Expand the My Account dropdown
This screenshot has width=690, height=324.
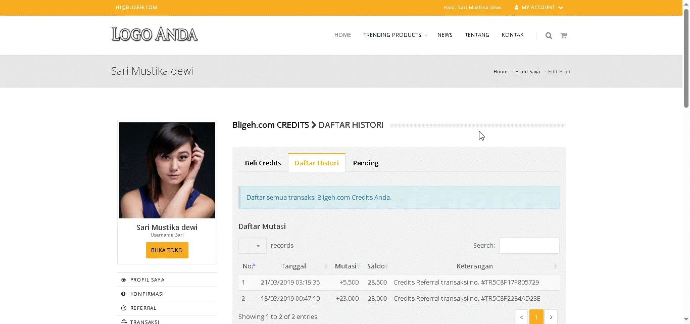[538, 8]
